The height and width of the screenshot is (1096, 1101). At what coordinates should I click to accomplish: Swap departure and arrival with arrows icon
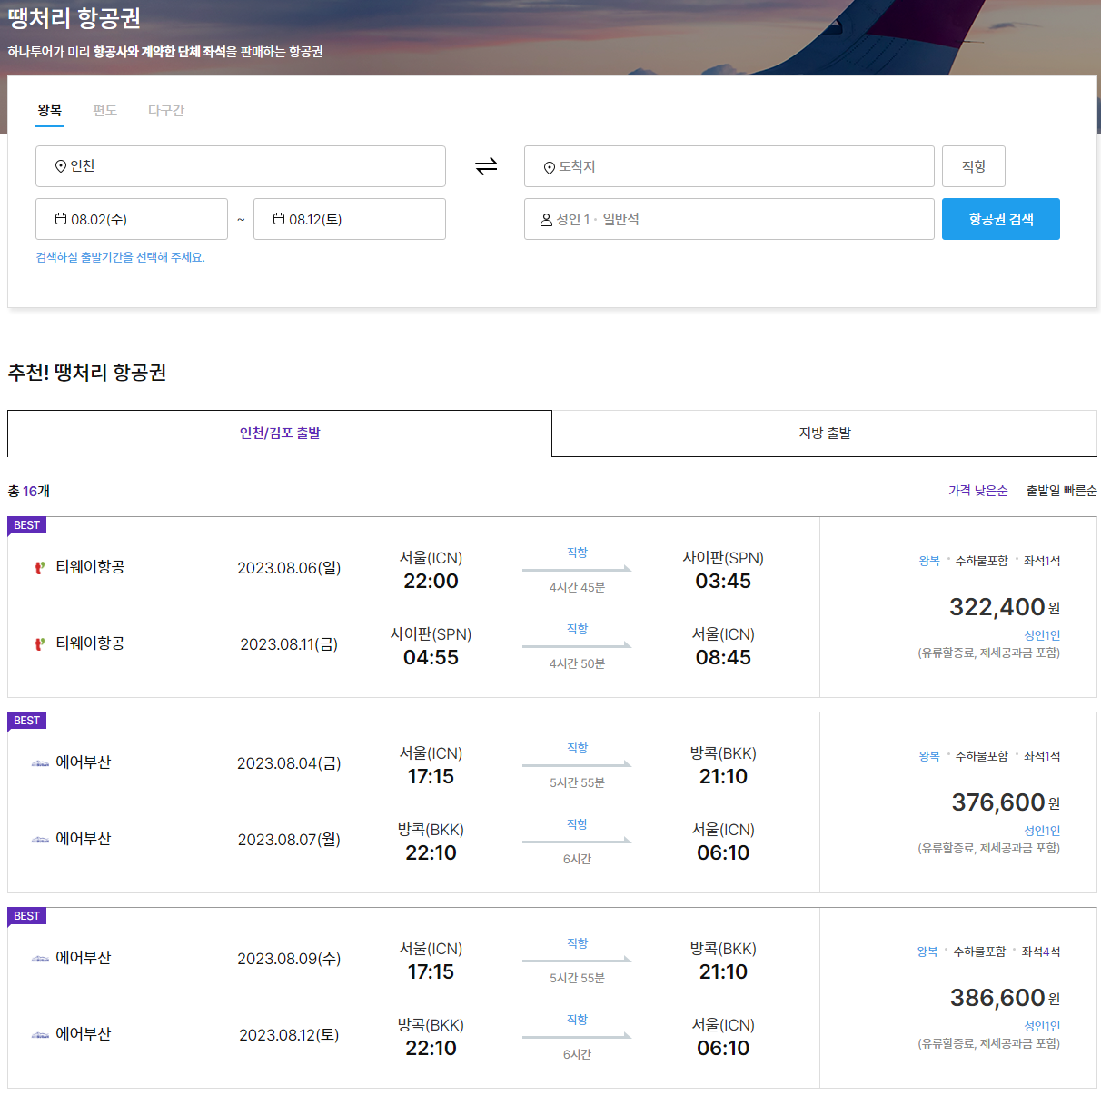tap(486, 166)
